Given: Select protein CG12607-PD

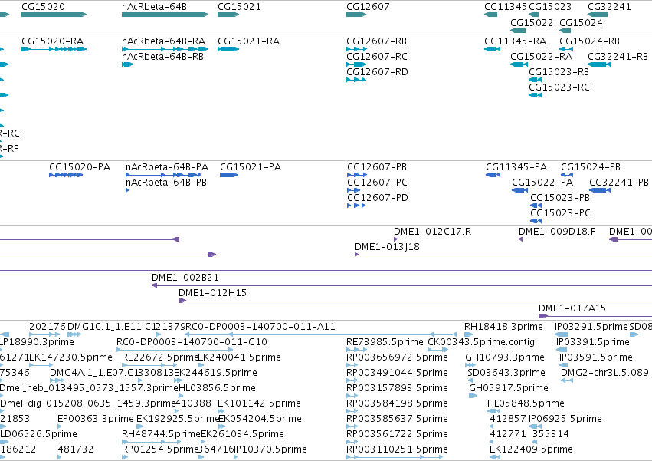Looking at the screenshot, I should (x=356, y=206).
